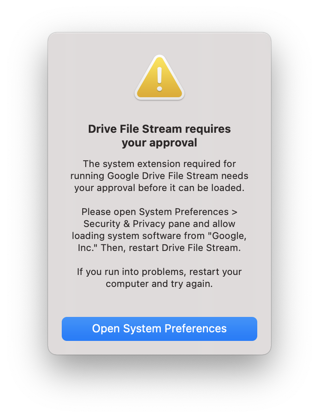Click the "computer and try again." line
The width and height of the screenshot is (319, 418).
pos(159,284)
